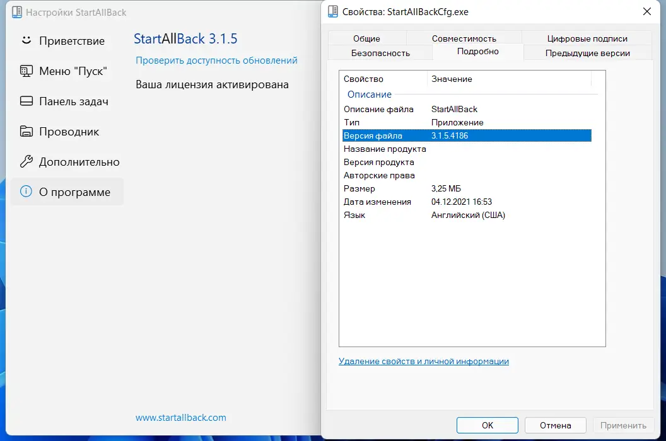
Task: Click the info icon for О программе
Action: tap(26, 192)
